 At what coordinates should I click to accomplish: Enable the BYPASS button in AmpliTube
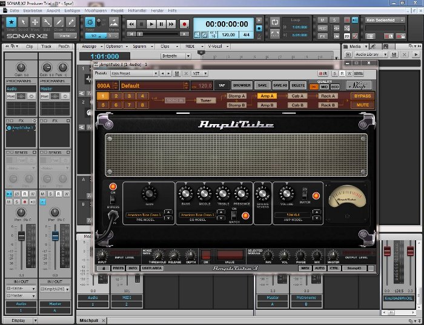pyautogui.click(x=362, y=96)
